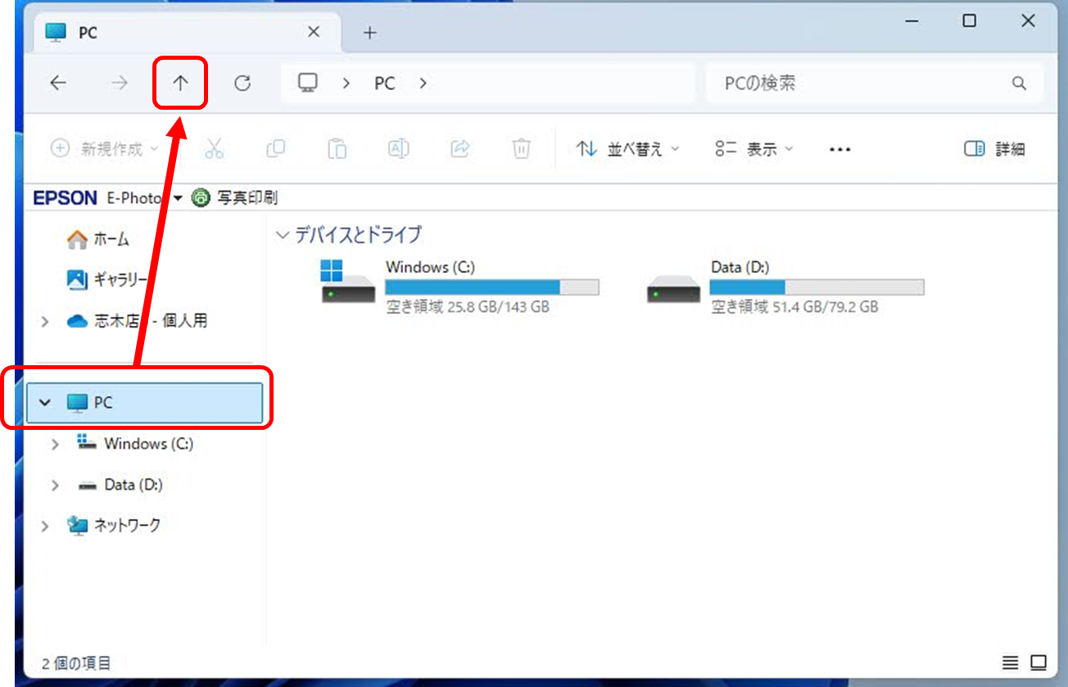Click the Up arrow navigation button
Viewport: 1068px width, 687px height.
tap(180, 83)
